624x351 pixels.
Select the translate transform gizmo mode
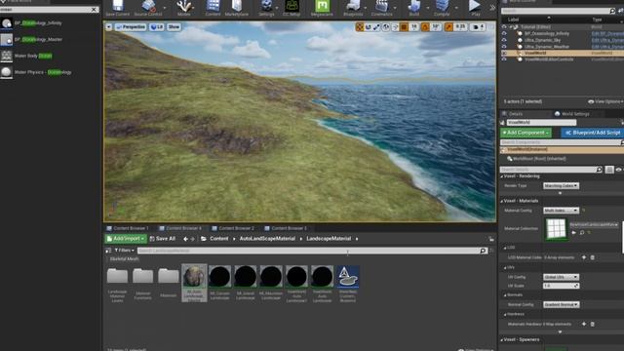click(x=360, y=27)
